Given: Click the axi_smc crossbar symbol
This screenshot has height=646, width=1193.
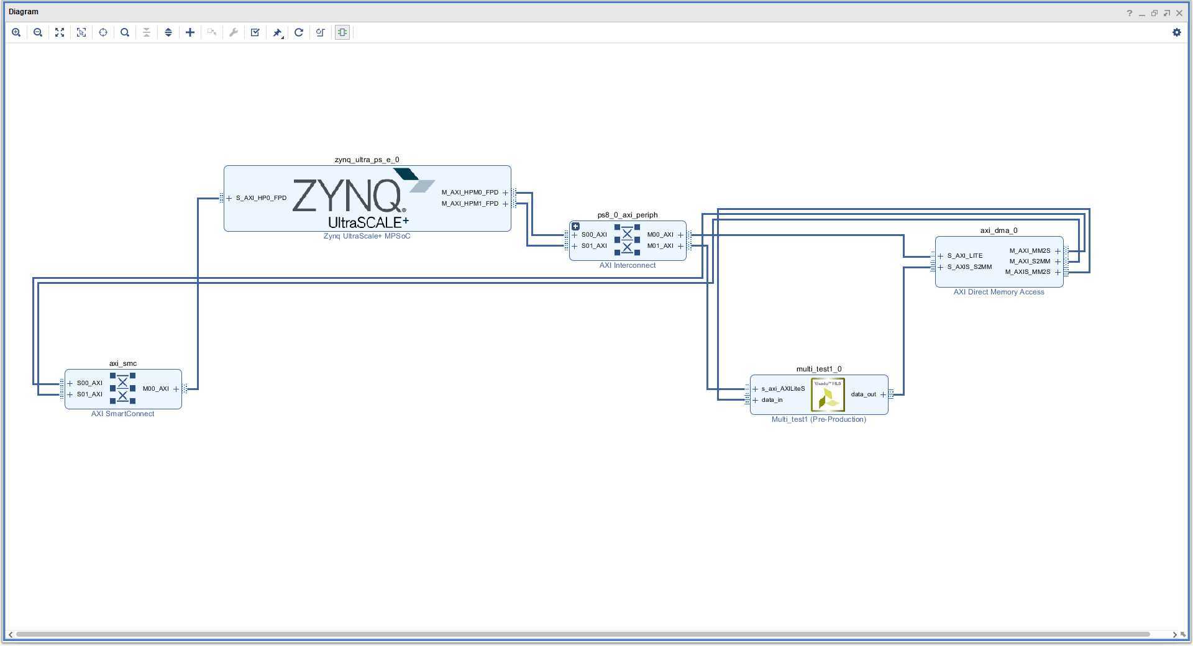Looking at the screenshot, I should [122, 388].
